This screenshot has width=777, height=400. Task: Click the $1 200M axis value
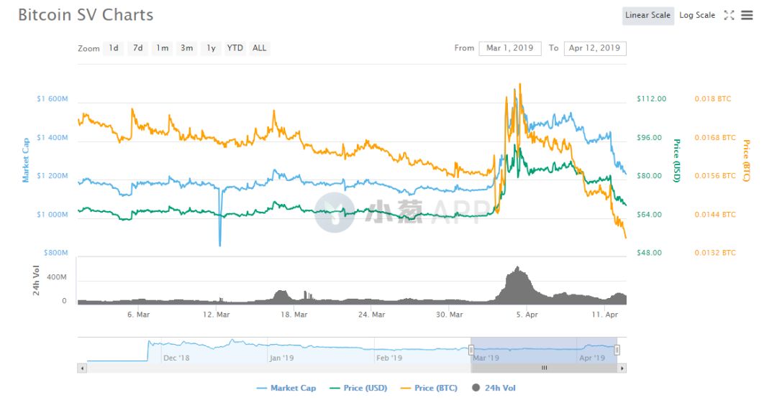pyautogui.click(x=53, y=175)
